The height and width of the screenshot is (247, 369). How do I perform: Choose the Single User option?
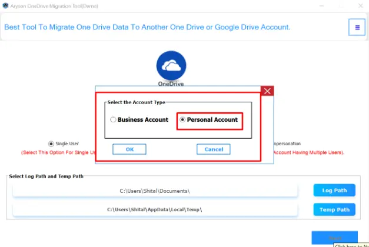pyautogui.click(x=51, y=143)
